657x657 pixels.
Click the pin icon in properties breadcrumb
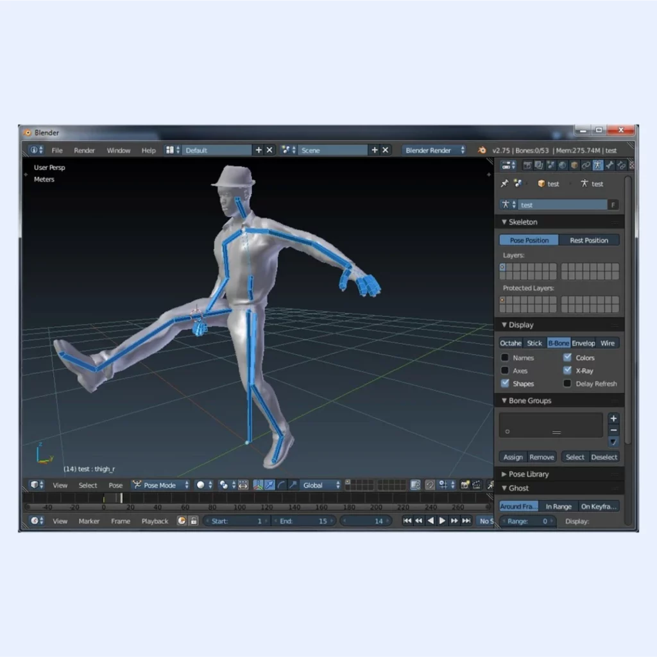click(x=504, y=183)
